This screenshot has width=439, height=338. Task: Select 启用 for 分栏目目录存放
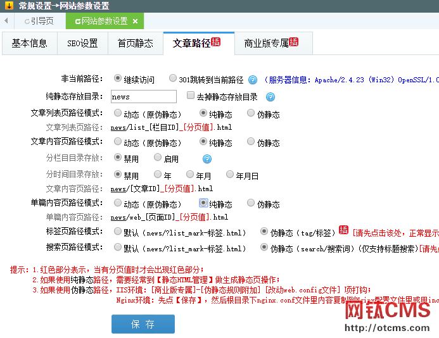click(x=158, y=157)
